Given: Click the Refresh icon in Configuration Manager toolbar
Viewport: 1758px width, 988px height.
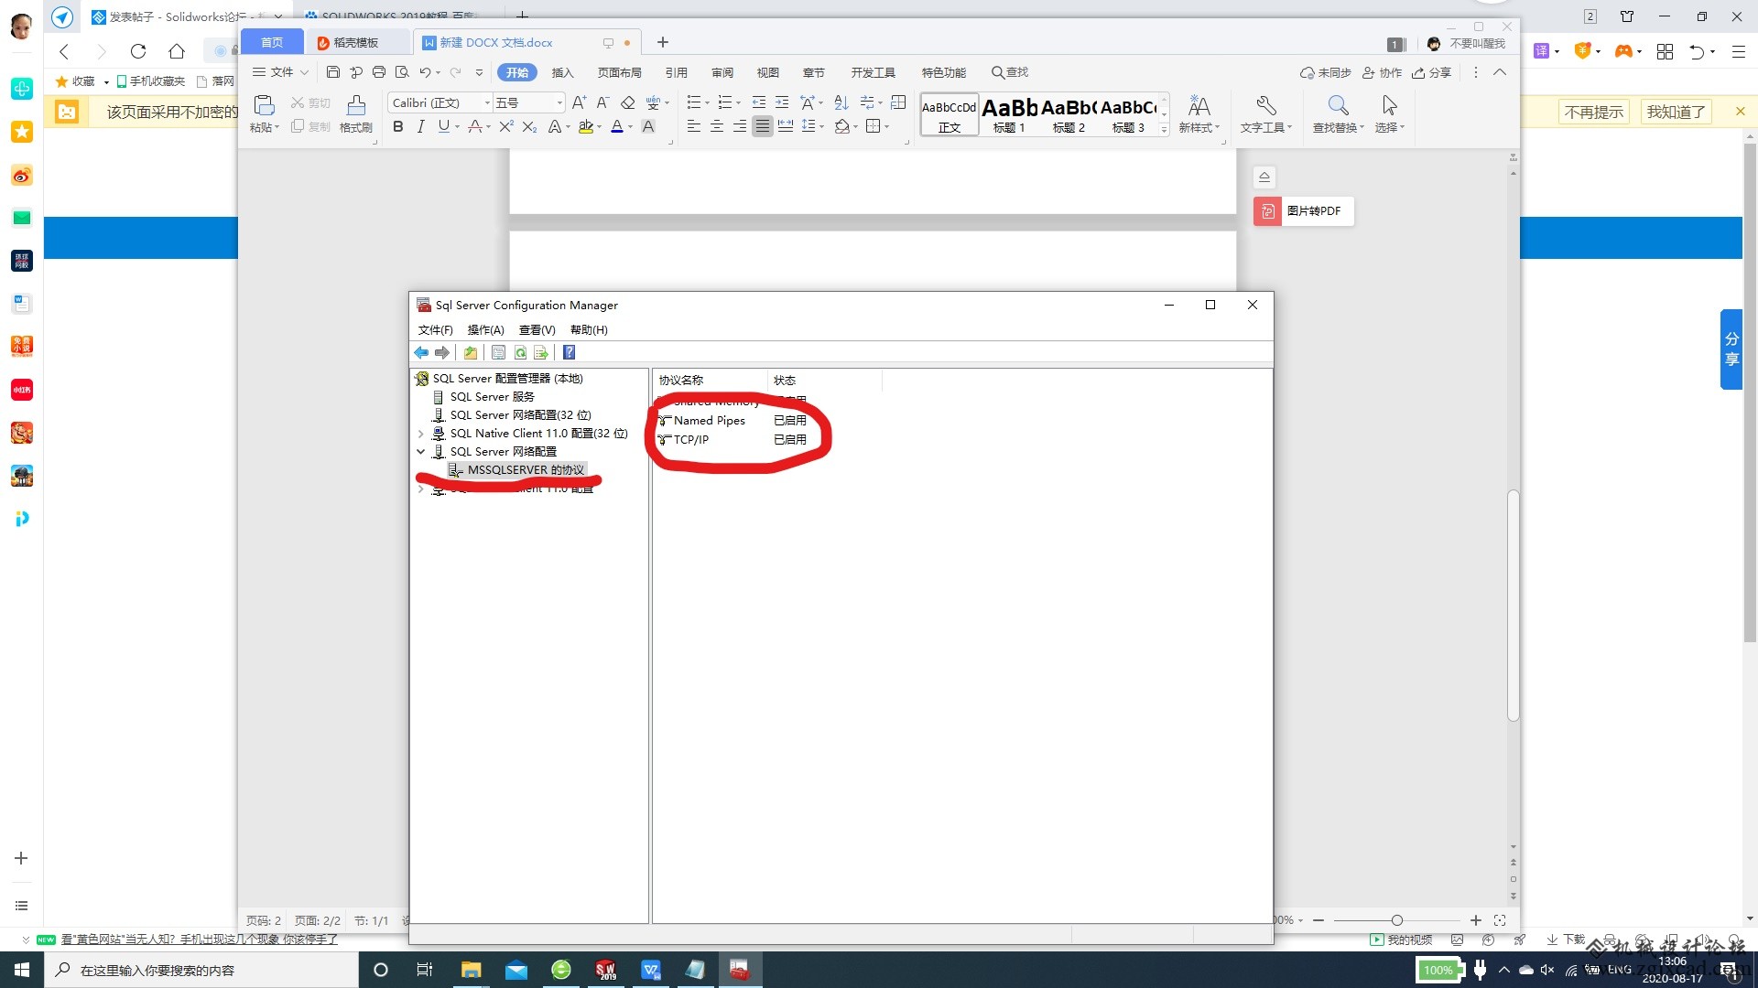Looking at the screenshot, I should [520, 353].
